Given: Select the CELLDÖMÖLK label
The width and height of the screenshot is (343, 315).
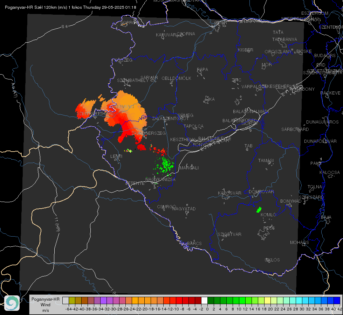Looking at the screenshot, I should [176, 78].
